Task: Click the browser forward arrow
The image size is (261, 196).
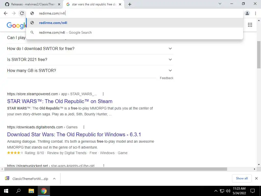Action: click(14, 13)
